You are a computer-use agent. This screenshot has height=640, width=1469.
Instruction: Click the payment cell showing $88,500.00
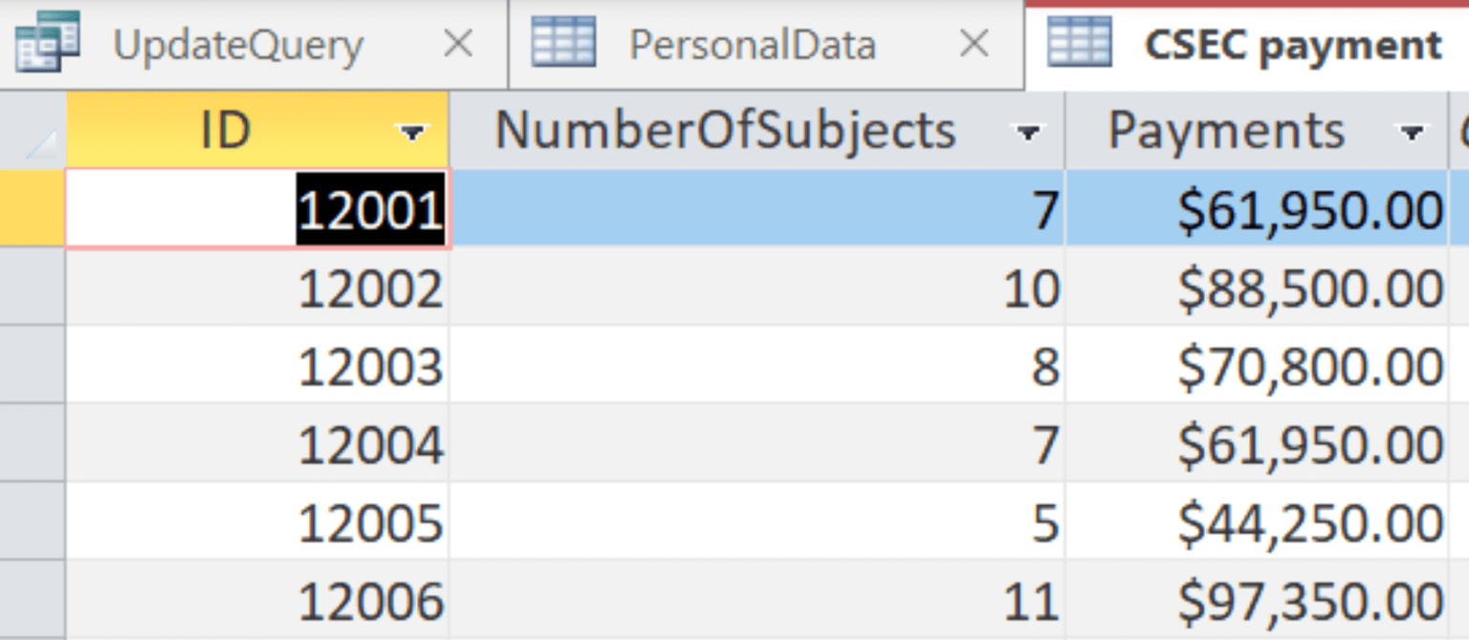pyautogui.click(x=1309, y=288)
